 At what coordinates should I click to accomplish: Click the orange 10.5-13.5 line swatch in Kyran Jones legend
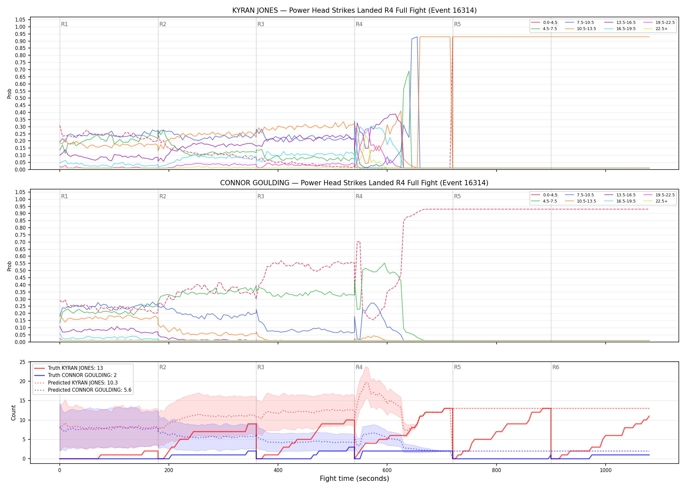(x=569, y=29)
